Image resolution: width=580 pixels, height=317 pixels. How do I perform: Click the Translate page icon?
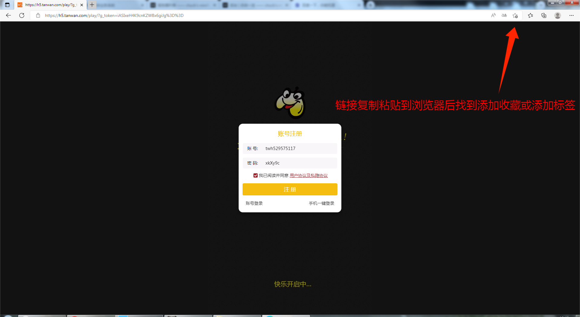(504, 15)
